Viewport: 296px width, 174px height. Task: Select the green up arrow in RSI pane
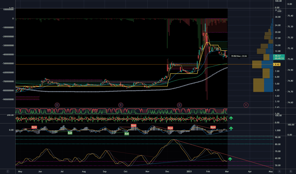point(230,159)
